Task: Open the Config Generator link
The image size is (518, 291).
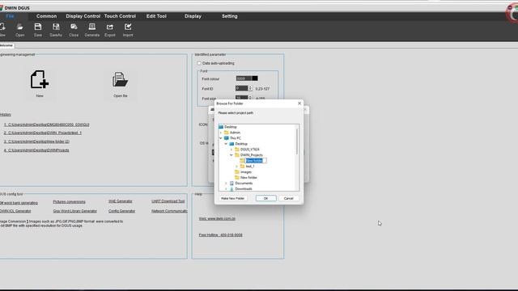Action: pos(121,211)
